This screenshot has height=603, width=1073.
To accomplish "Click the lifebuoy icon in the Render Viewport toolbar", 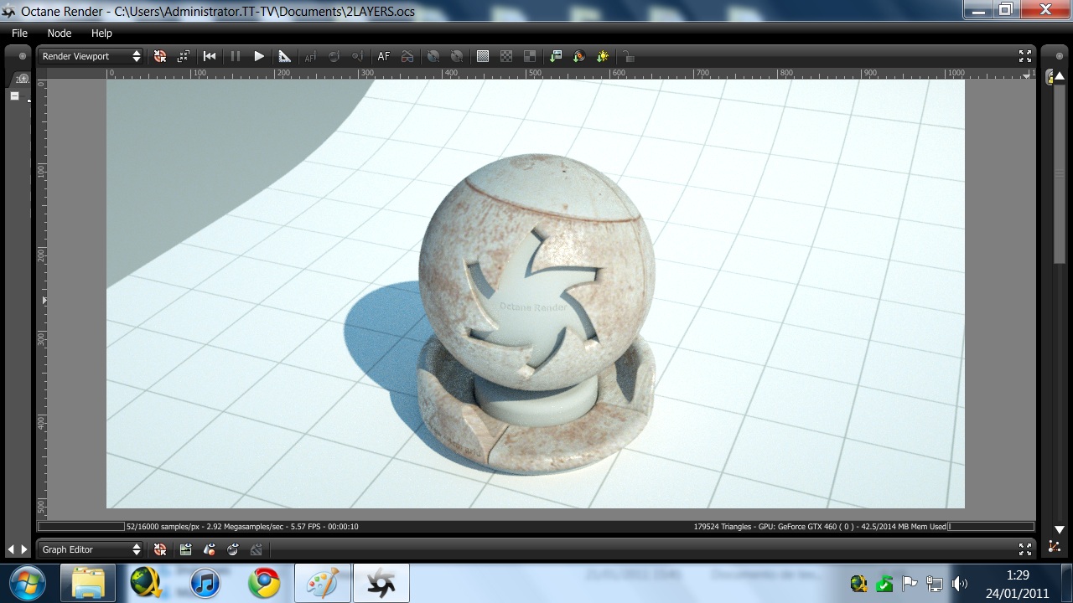I will tap(160, 56).
